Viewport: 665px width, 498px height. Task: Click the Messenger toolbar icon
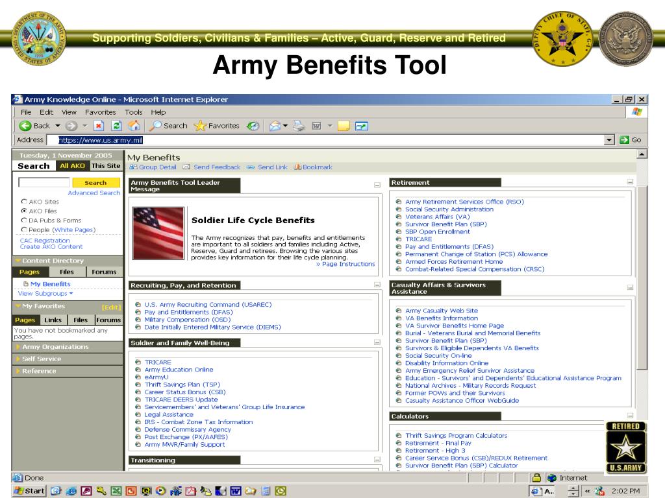(x=362, y=126)
